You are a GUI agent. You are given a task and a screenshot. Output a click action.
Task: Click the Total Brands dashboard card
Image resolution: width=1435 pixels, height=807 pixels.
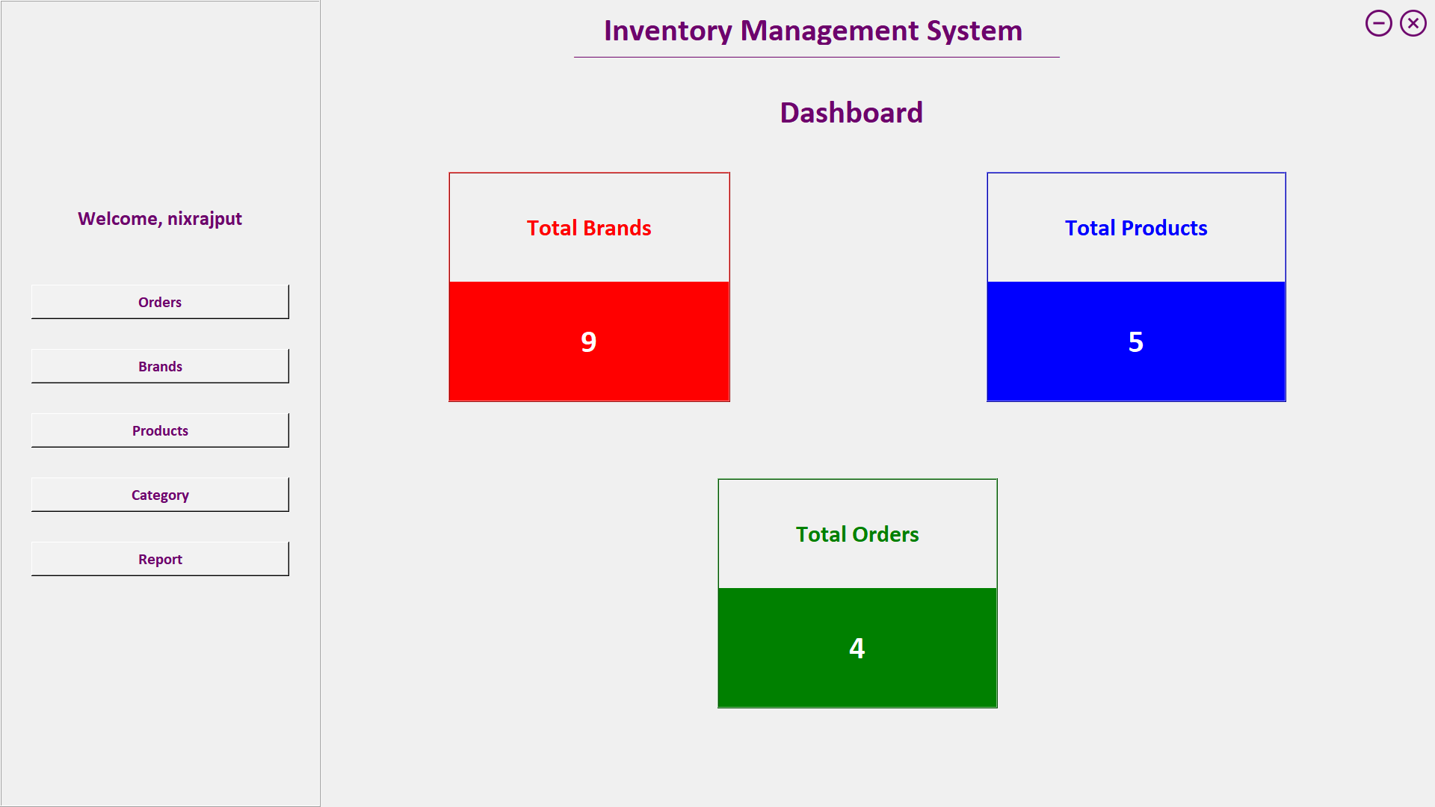[x=588, y=285]
